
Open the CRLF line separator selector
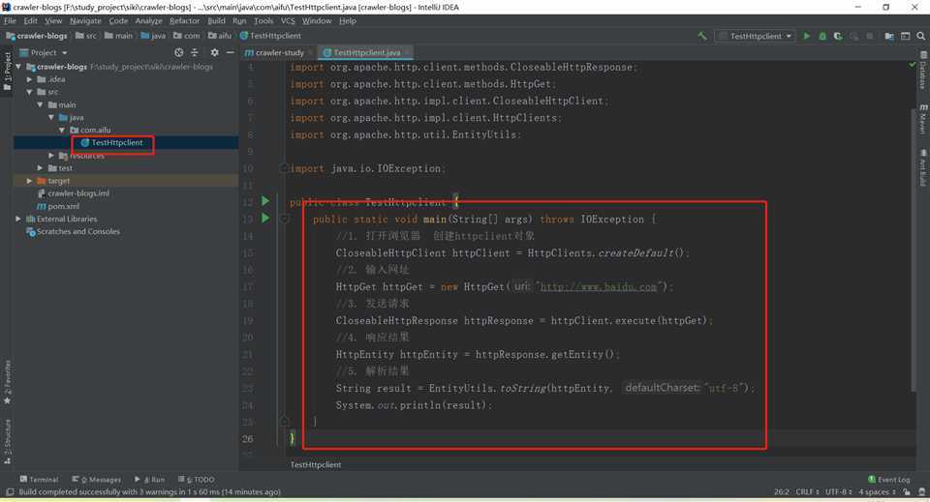pyautogui.click(x=807, y=492)
